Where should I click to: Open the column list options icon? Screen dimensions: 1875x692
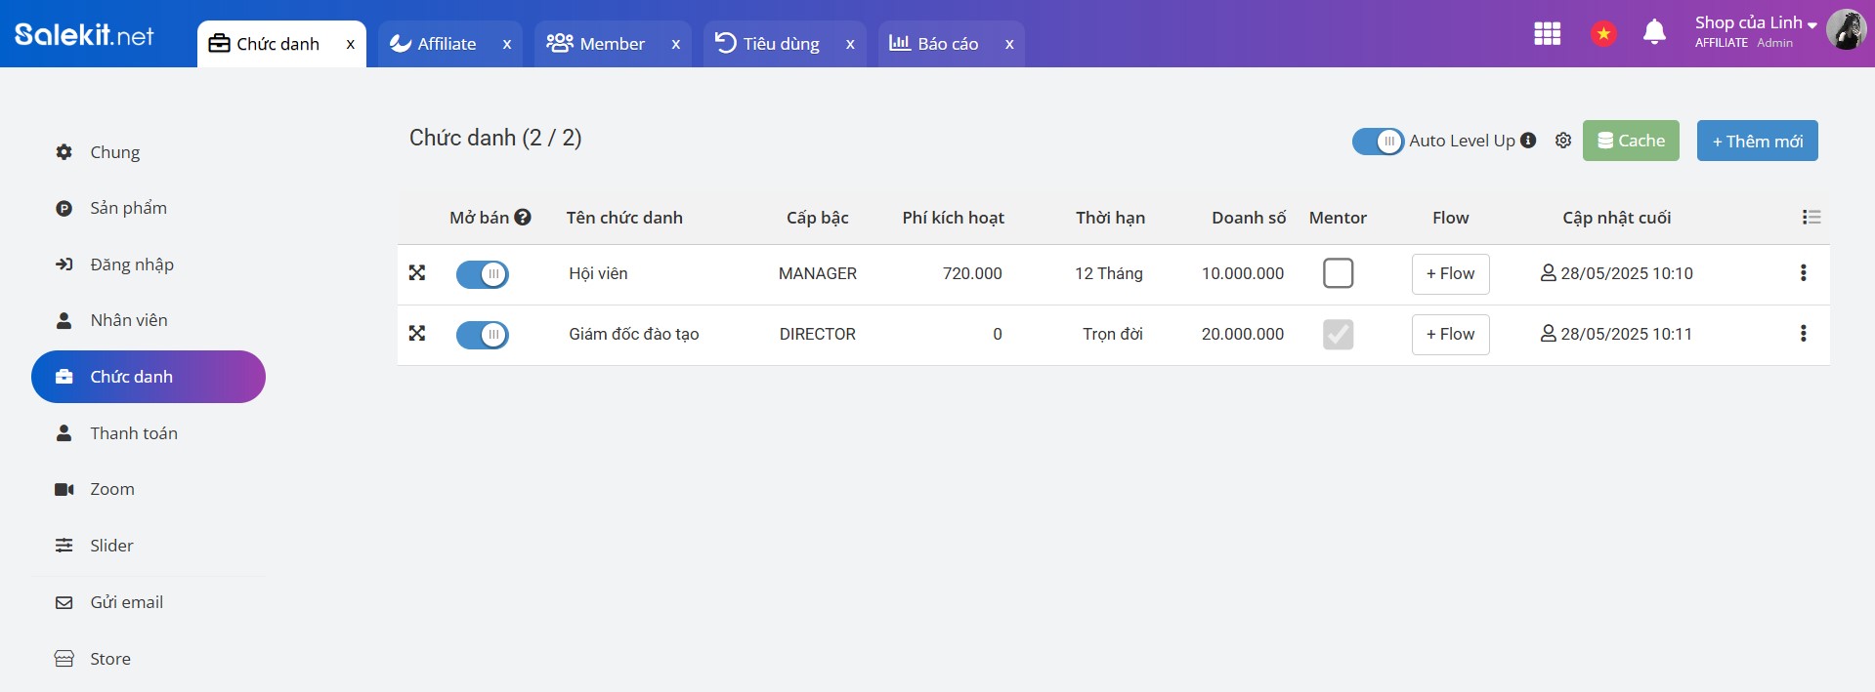(1811, 217)
